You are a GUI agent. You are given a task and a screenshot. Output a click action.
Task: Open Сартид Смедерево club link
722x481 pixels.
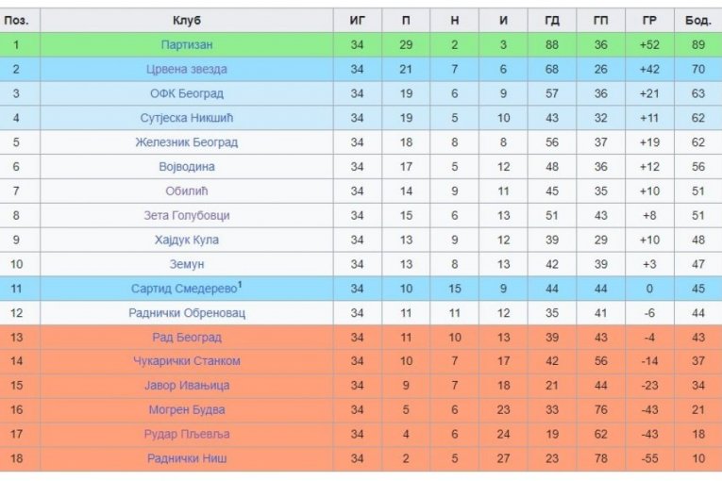coord(184,289)
